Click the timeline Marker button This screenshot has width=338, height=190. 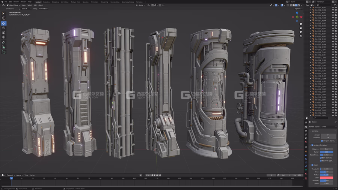click(32, 175)
